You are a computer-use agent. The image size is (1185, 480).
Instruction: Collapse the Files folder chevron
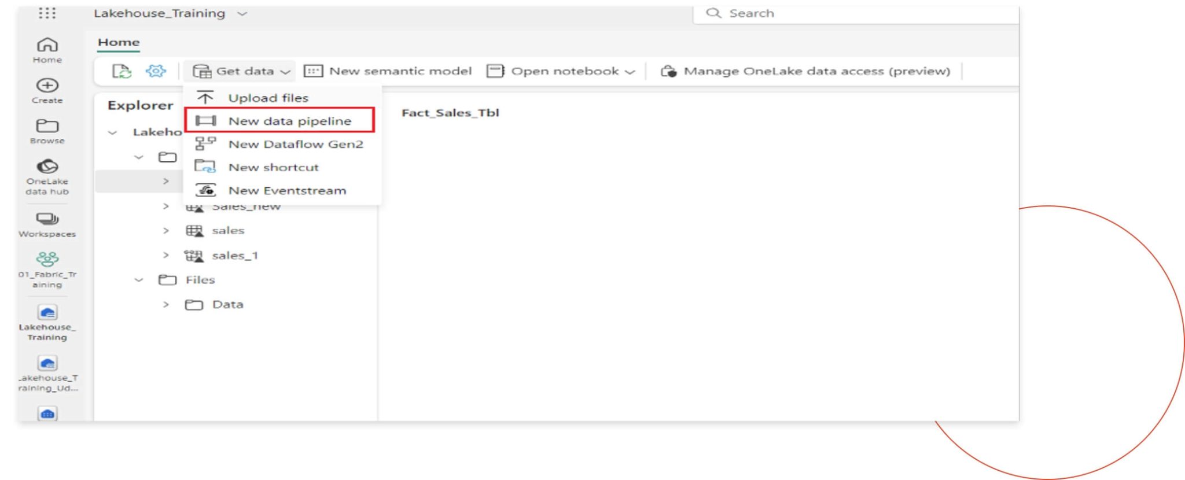coord(139,280)
